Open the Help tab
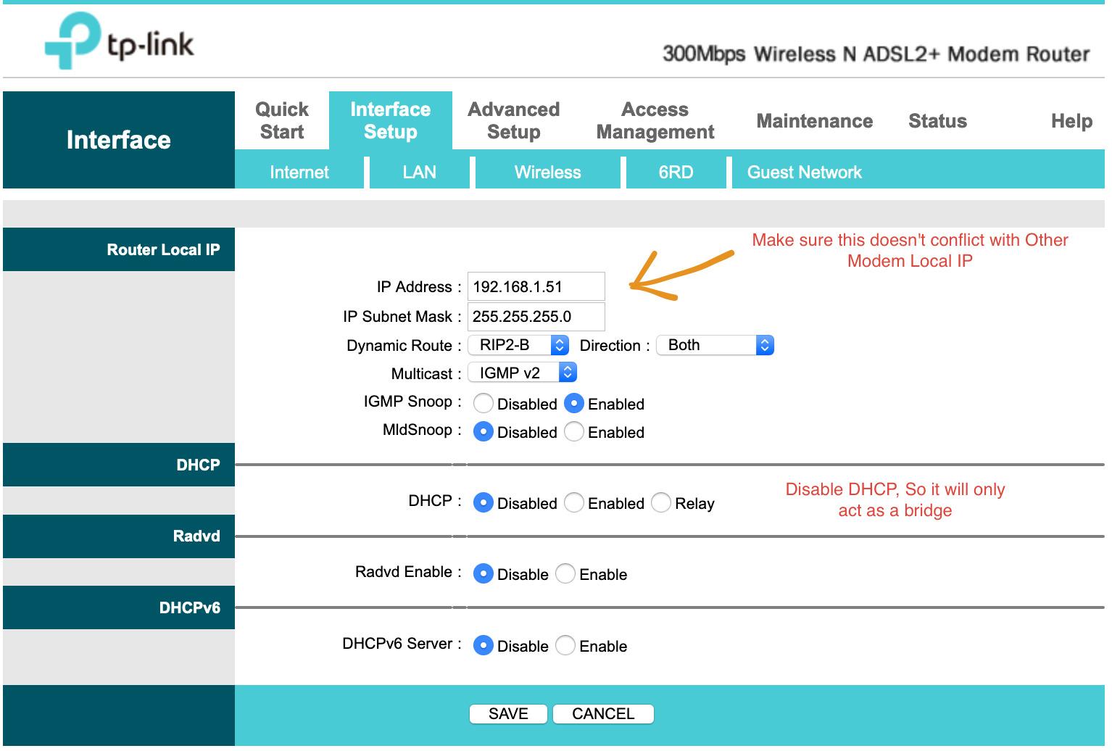This screenshot has width=1112, height=751. coord(1071,121)
